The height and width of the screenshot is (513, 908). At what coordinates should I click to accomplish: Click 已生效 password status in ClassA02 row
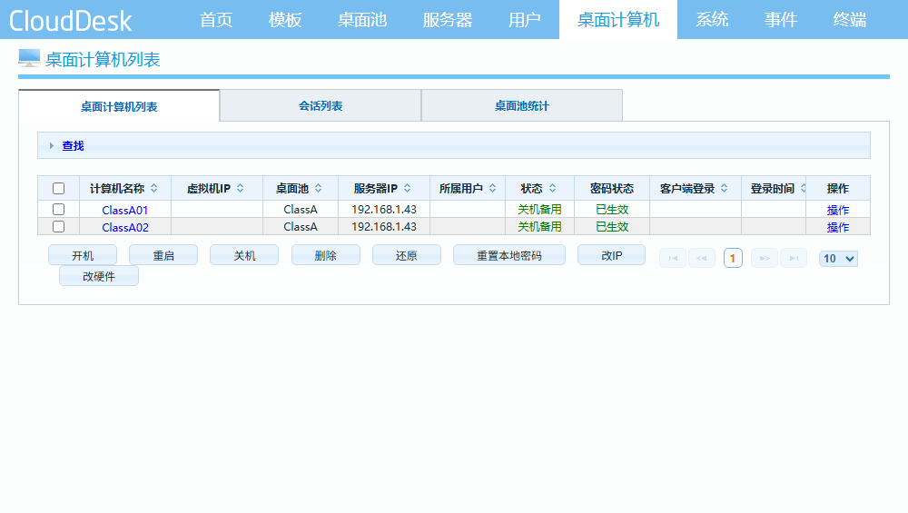612,226
